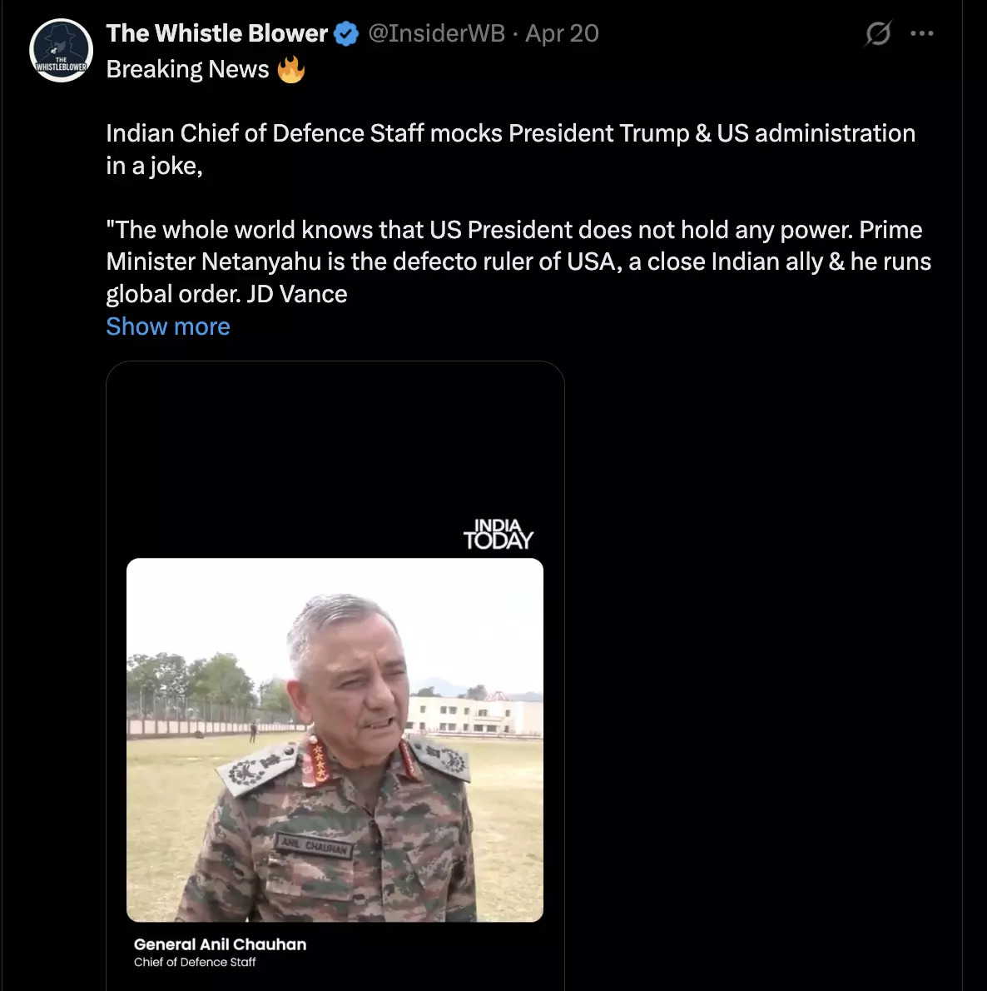Expand tweet with Show more

[x=168, y=326]
